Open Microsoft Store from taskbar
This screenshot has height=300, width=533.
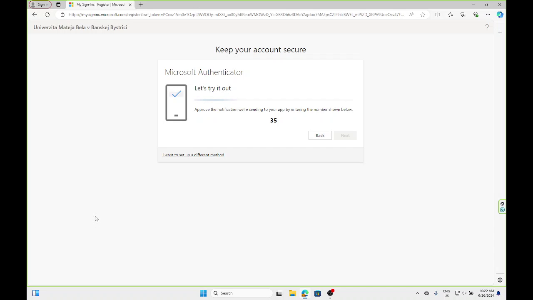point(317,293)
